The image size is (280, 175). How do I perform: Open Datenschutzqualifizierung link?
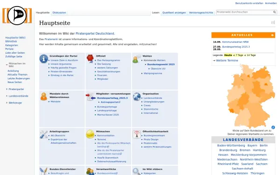(112, 161)
